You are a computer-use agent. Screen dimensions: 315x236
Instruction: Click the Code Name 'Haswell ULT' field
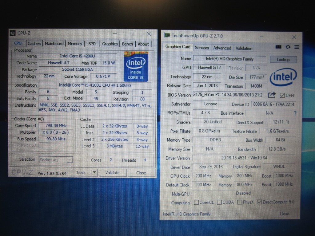(59, 63)
